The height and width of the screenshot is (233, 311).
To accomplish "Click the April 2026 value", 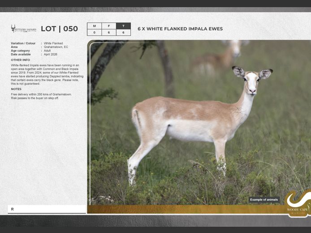I will click(x=50, y=54).
